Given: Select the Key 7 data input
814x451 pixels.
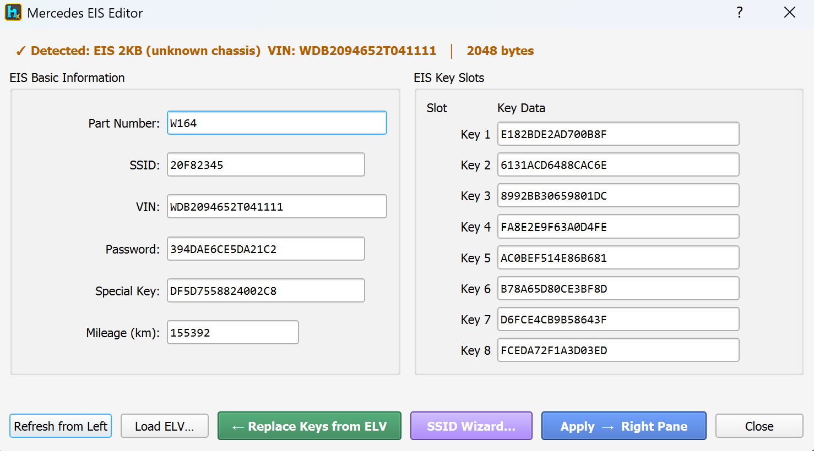Looking at the screenshot, I should [618, 319].
